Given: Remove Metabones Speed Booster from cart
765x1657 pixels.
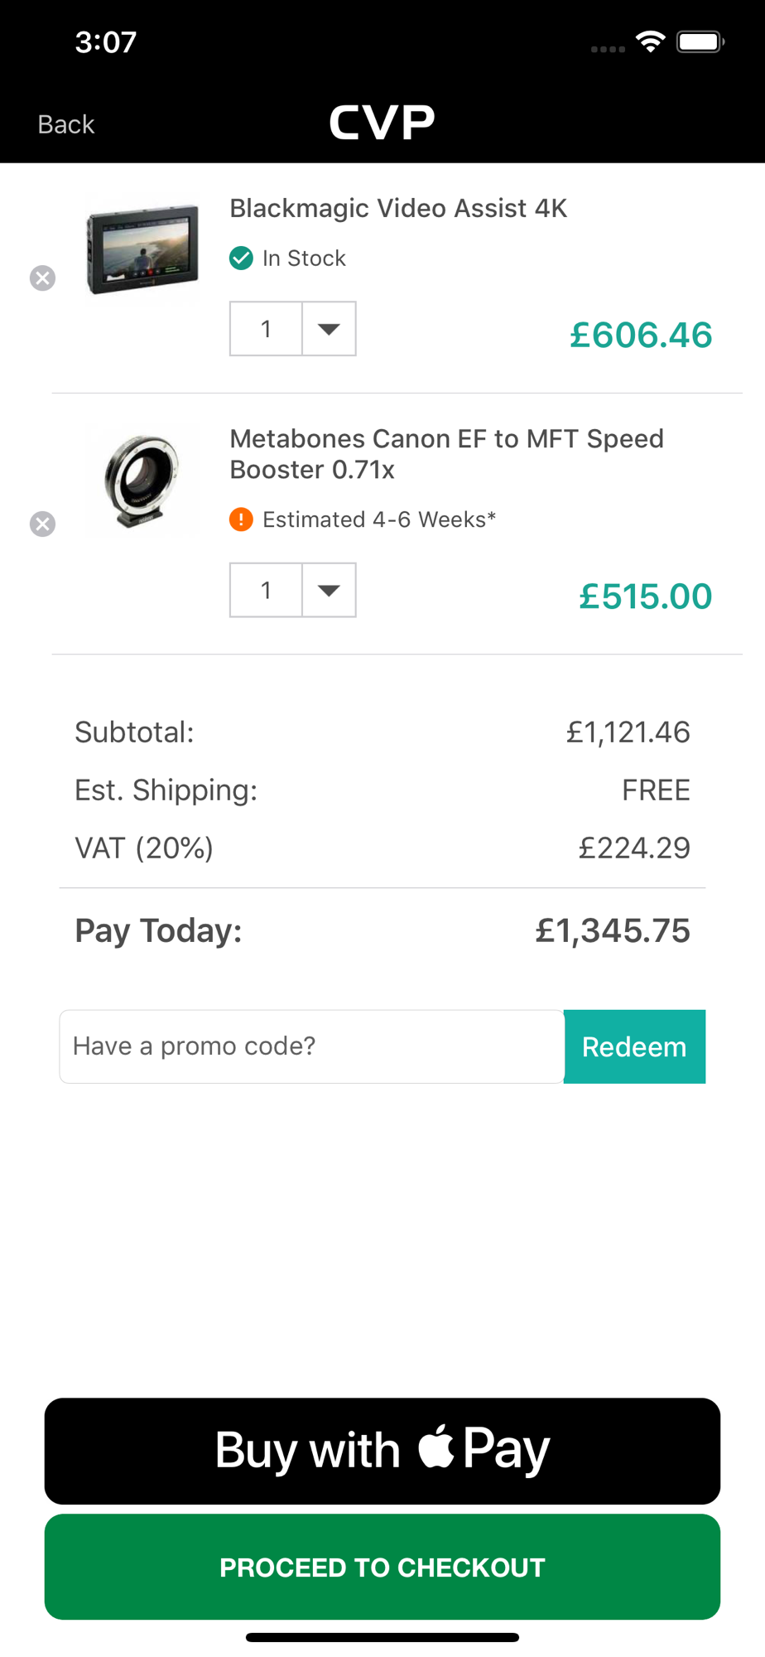Looking at the screenshot, I should 42,524.
